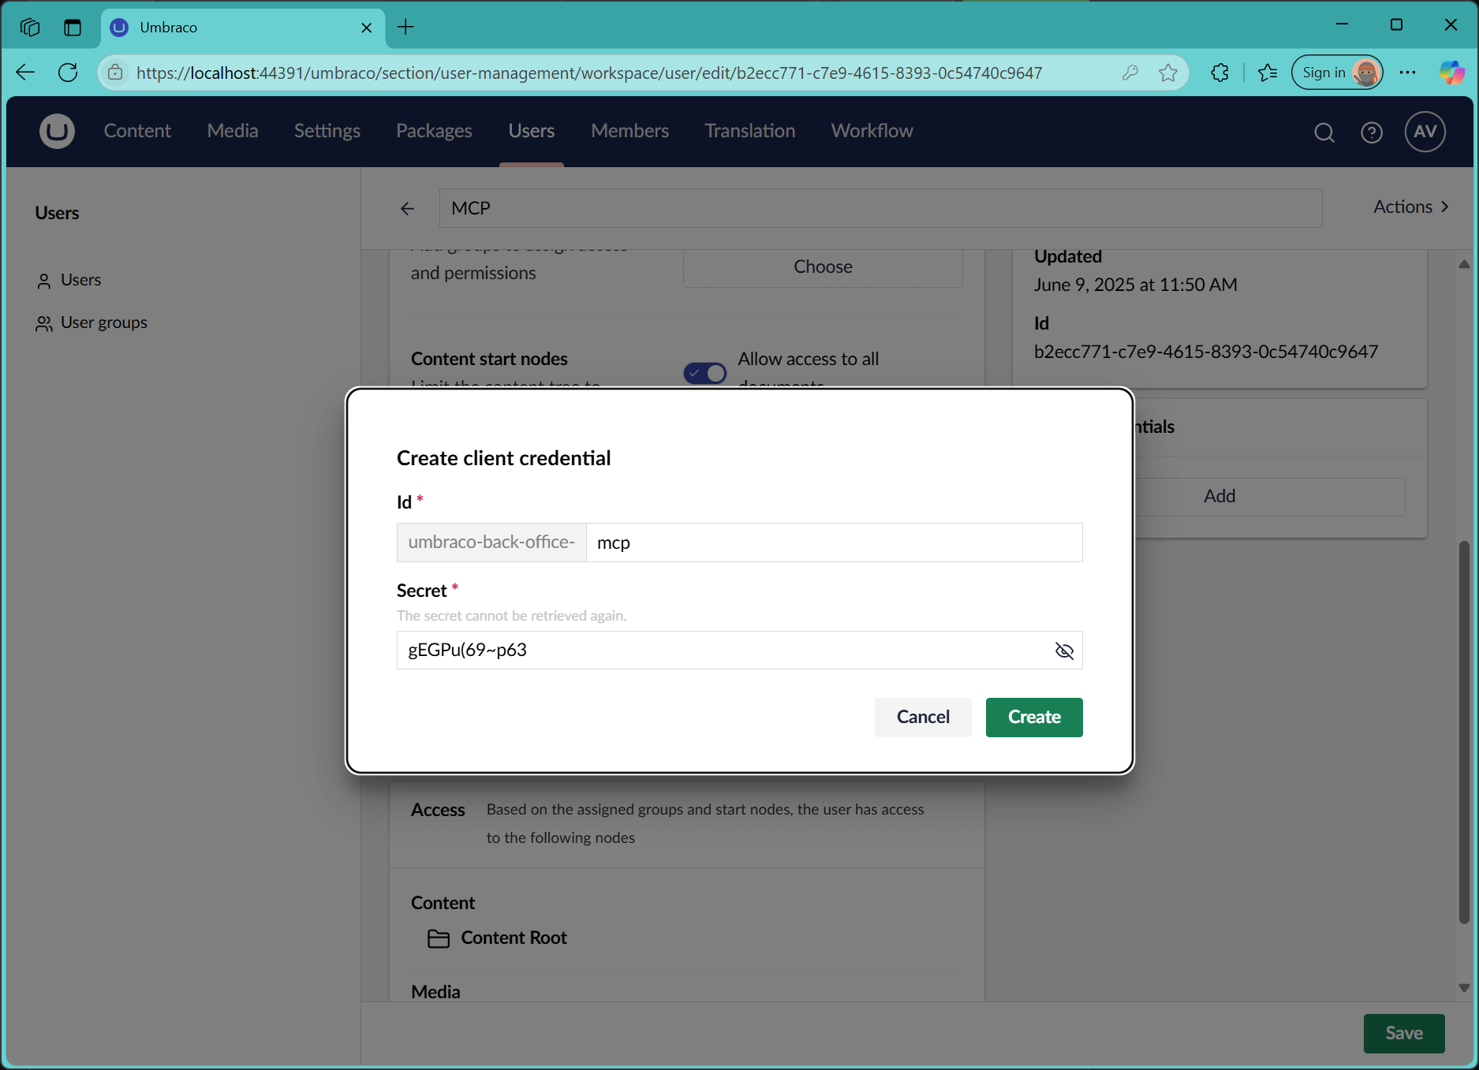Viewport: 1479px width, 1070px height.
Task: Click the Users person icon in sidebar
Action: click(x=43, y=281)
